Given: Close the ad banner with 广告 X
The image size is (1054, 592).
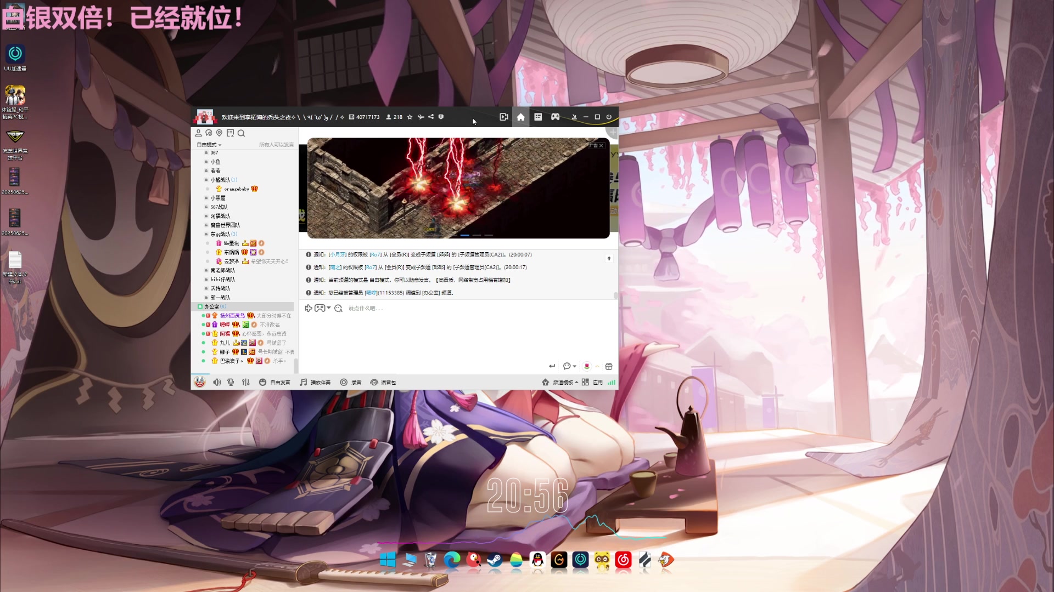Looking at the screenshot, I should (597, 145).
